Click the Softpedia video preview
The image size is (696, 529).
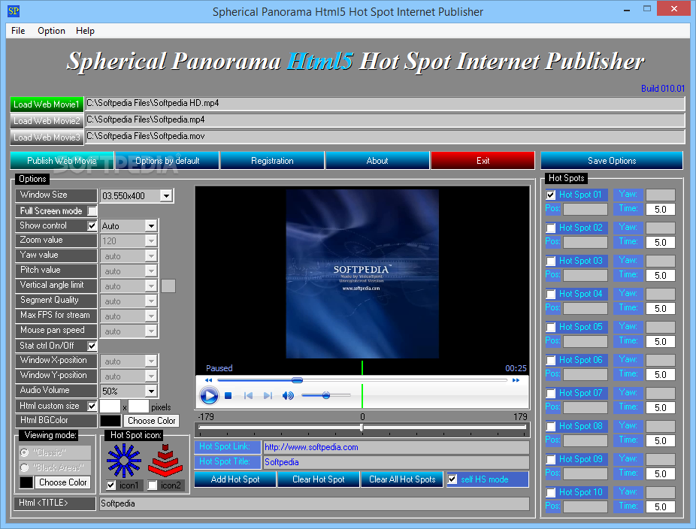pos(362,274)
